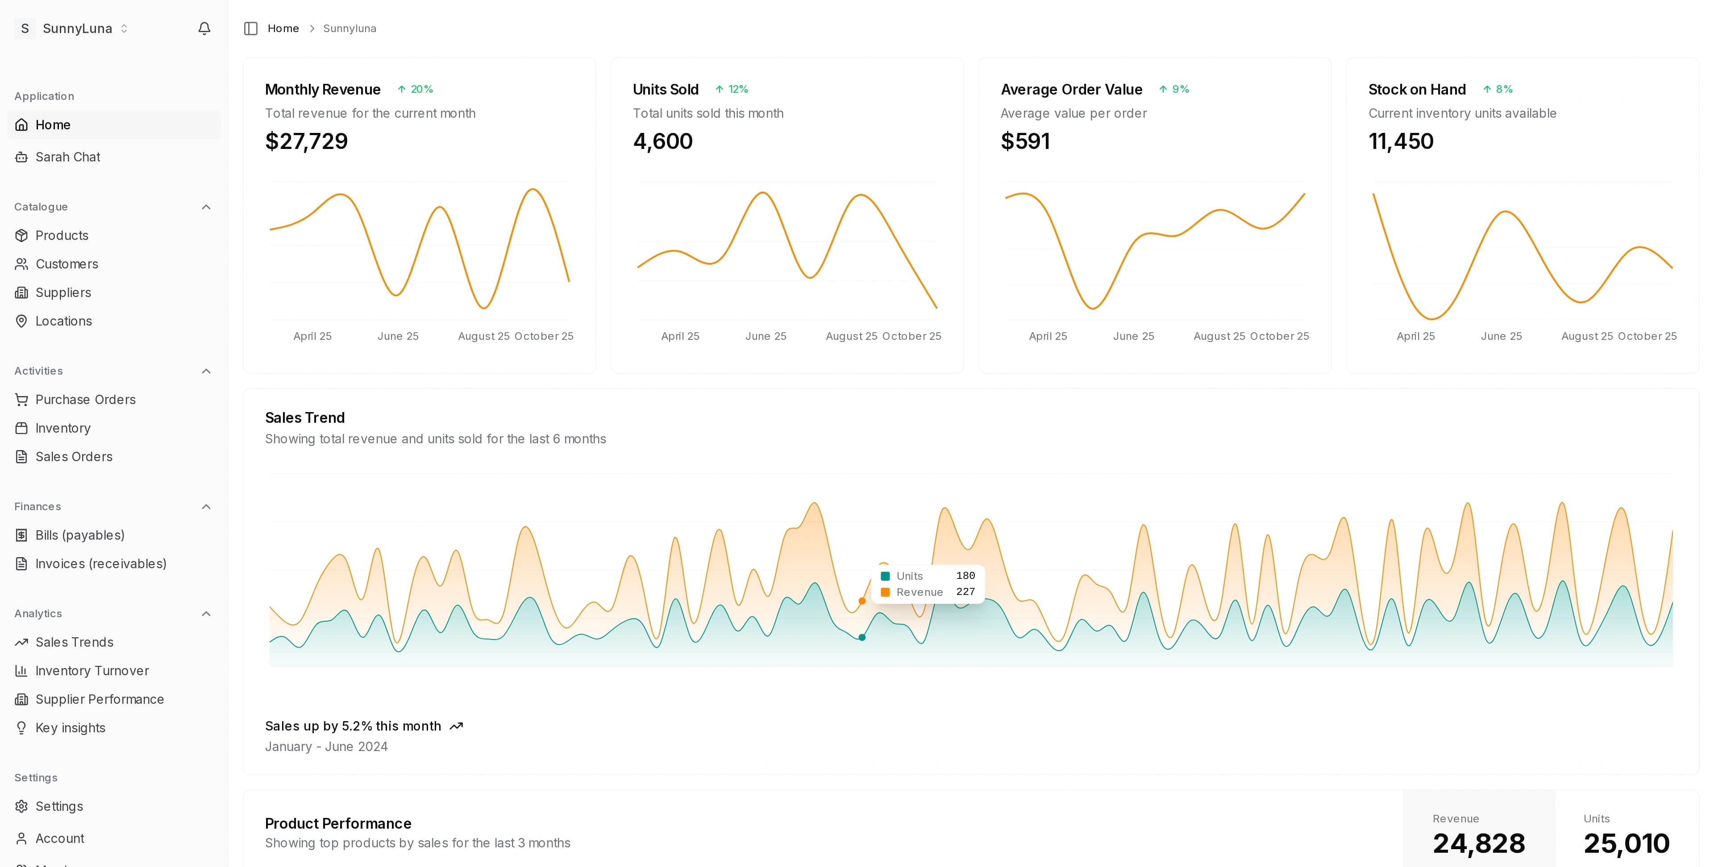Image resolution: width=1714 pixels, height=867 pixels.
Task: Click the teal Units data point on Sales Trend
Action: pyautogui.click(x=861, y=638)
